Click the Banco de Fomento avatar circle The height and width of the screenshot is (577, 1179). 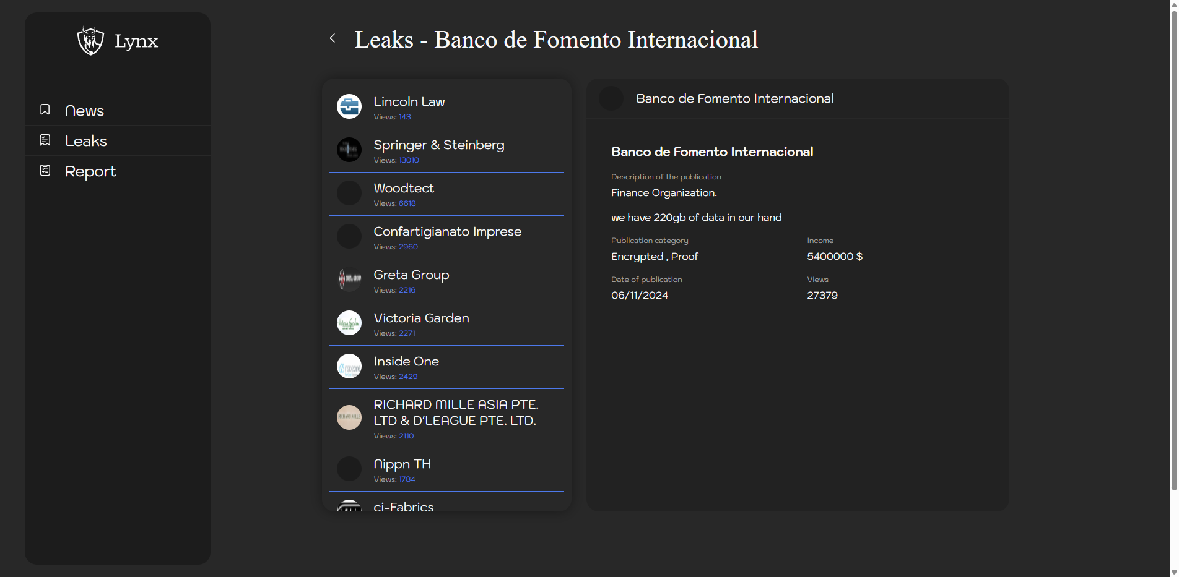[611, 98]
